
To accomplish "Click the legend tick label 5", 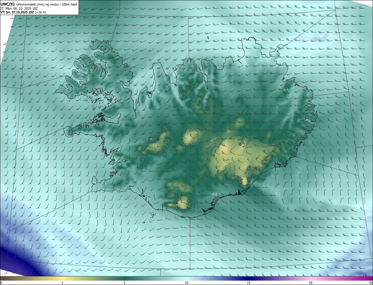I will [124, 283].
